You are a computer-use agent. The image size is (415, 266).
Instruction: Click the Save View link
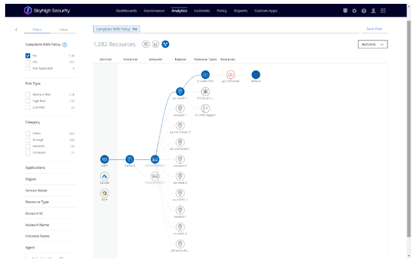click(x=374, y=29)
